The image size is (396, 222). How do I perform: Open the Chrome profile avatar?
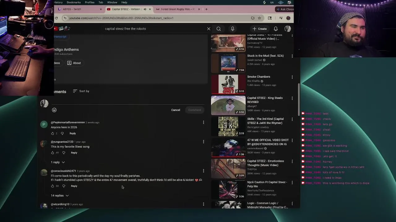pos(288,18)
